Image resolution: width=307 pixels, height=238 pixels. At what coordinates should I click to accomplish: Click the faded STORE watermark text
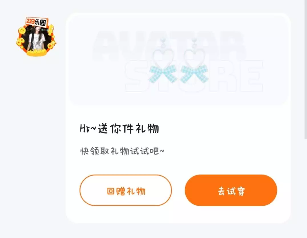coord(194,76)
